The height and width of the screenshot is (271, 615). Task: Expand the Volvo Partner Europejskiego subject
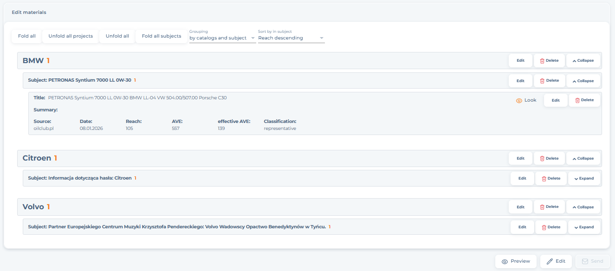coord(584,227)
